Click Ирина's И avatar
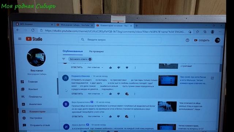The height and width of the screenshot is (132, 234). (x=66, y=127)
